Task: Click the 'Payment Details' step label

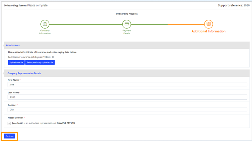Action: (x=127, y=32)
